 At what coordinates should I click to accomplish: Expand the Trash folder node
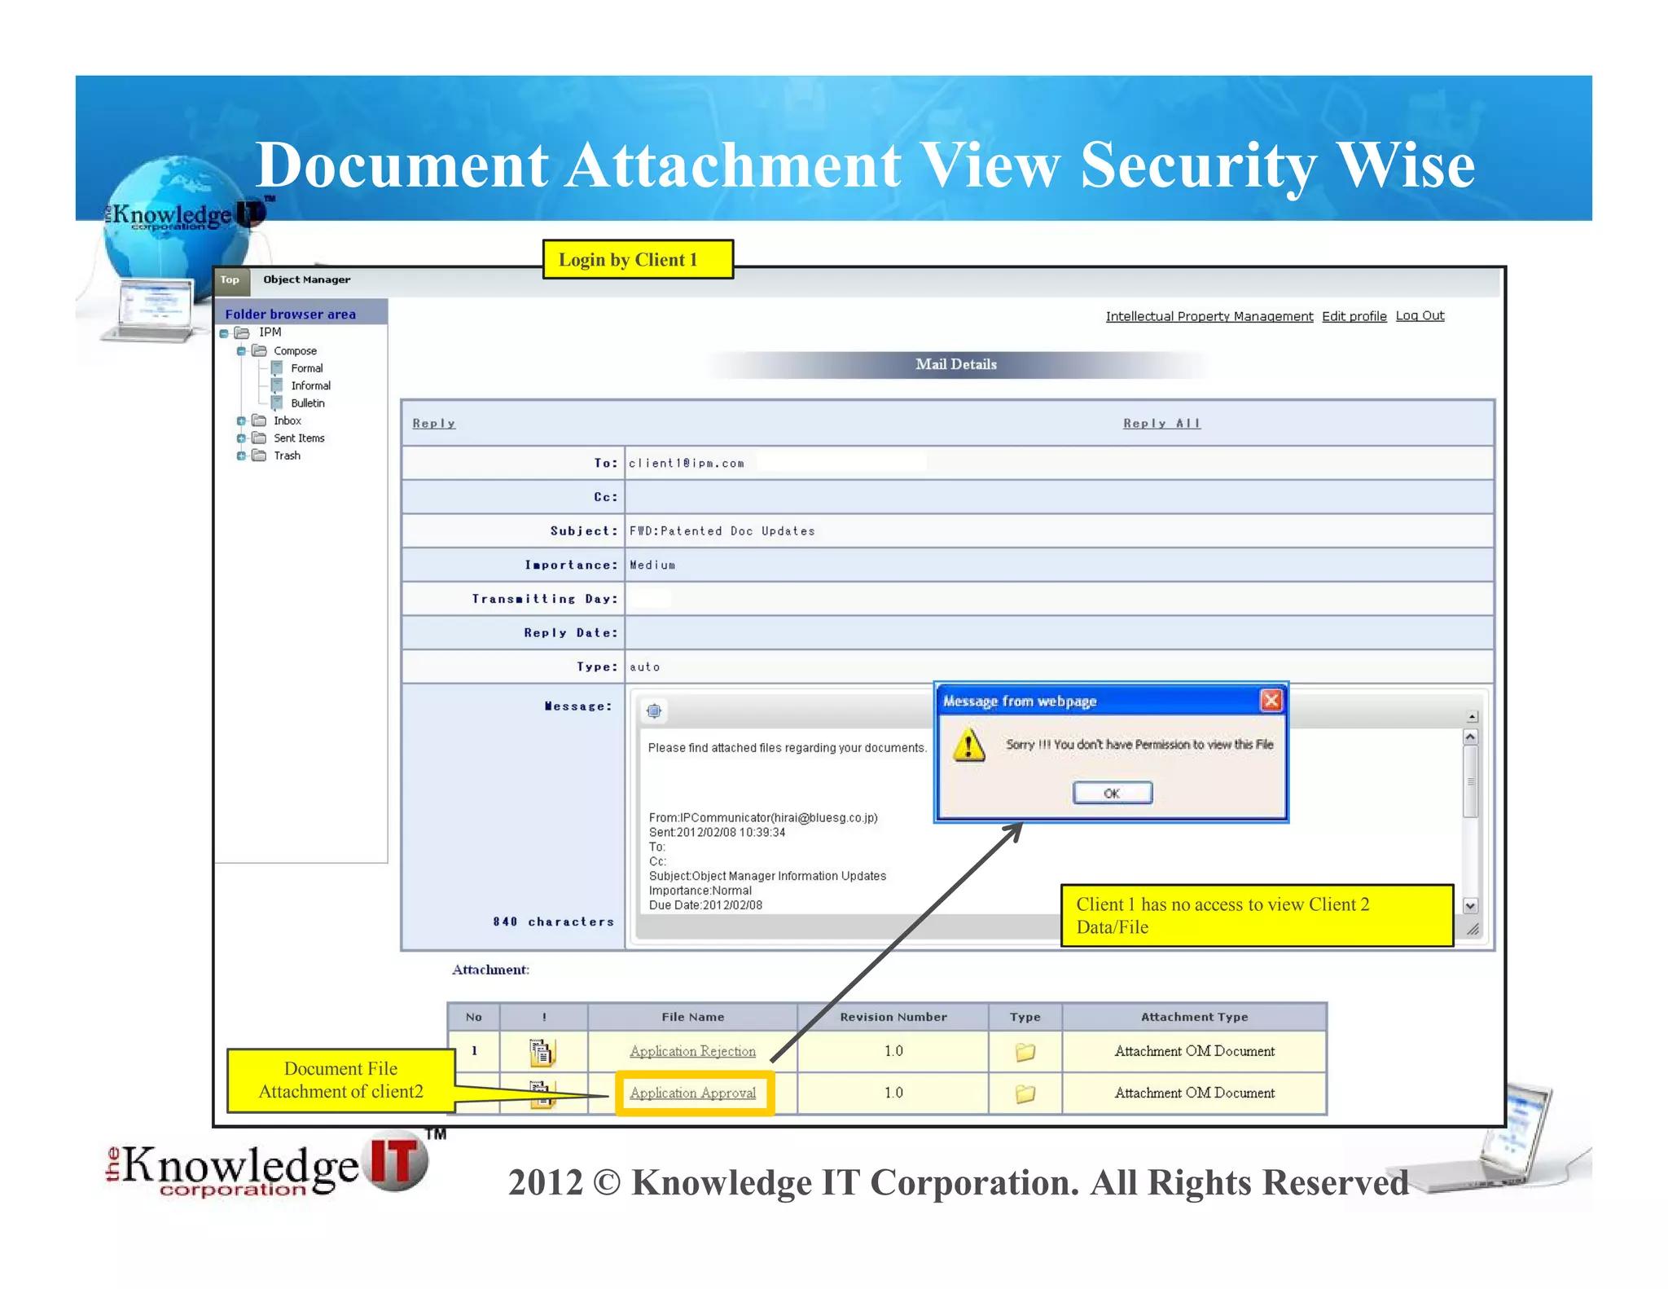(241, 456)
